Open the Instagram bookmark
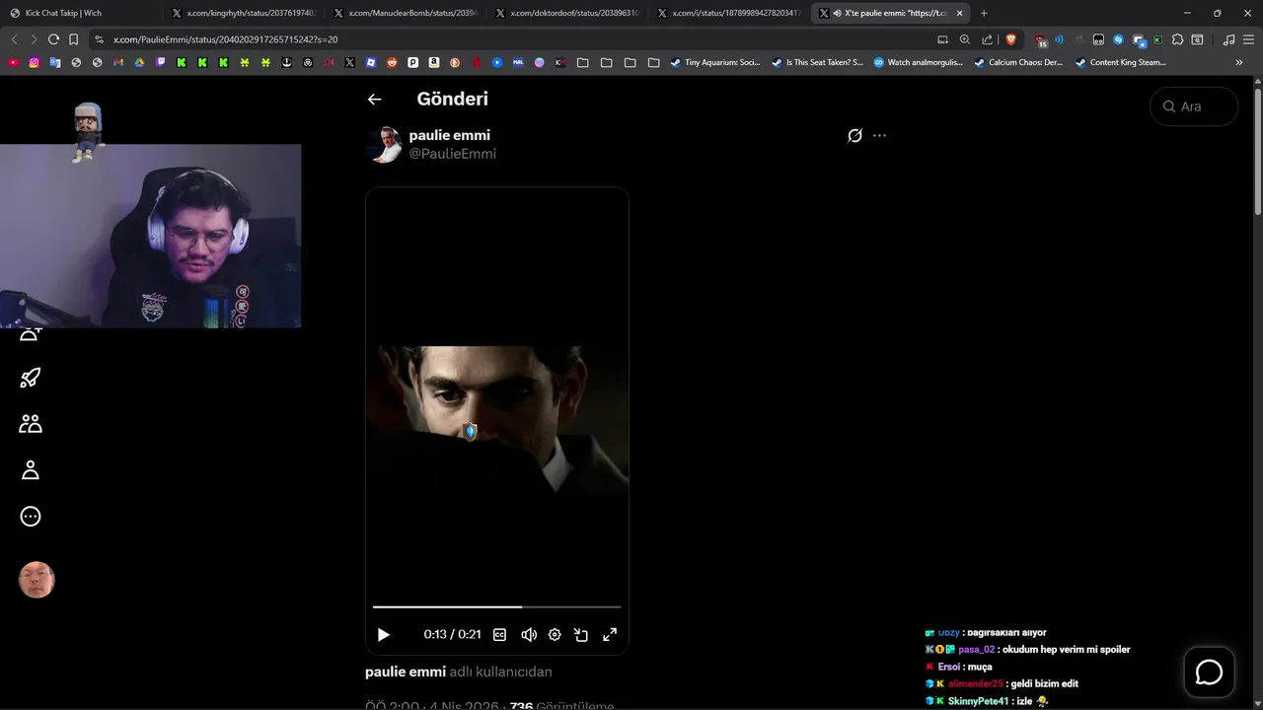Viewport: 1263px width, 710px height. [34, 62]
